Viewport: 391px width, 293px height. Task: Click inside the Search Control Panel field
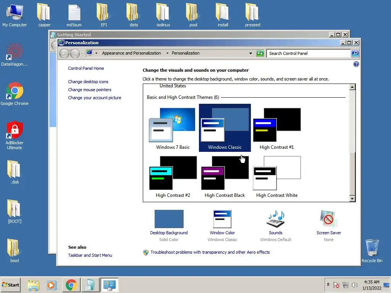coord(309,53)
